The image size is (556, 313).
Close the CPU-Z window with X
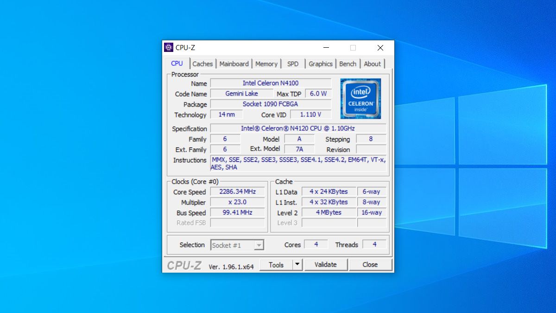coord(380,48)
